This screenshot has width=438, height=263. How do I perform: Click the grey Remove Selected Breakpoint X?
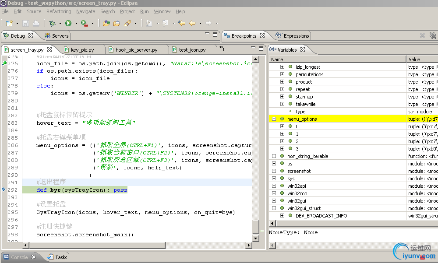point(422,35)
